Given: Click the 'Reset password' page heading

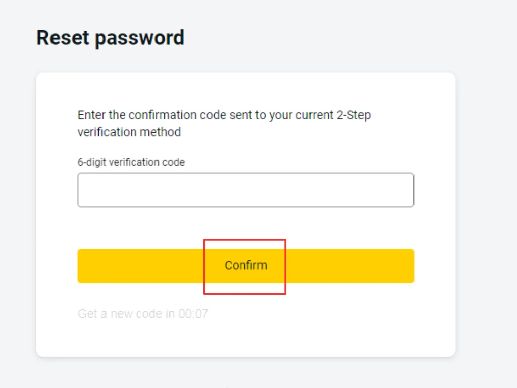Looking at the screenshot, I should [x=110, y=37].
